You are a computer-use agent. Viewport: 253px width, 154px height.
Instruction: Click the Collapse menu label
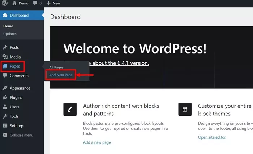point(21,135)
